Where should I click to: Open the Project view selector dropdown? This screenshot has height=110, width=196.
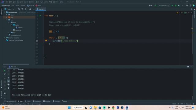[x=9, y=9]
